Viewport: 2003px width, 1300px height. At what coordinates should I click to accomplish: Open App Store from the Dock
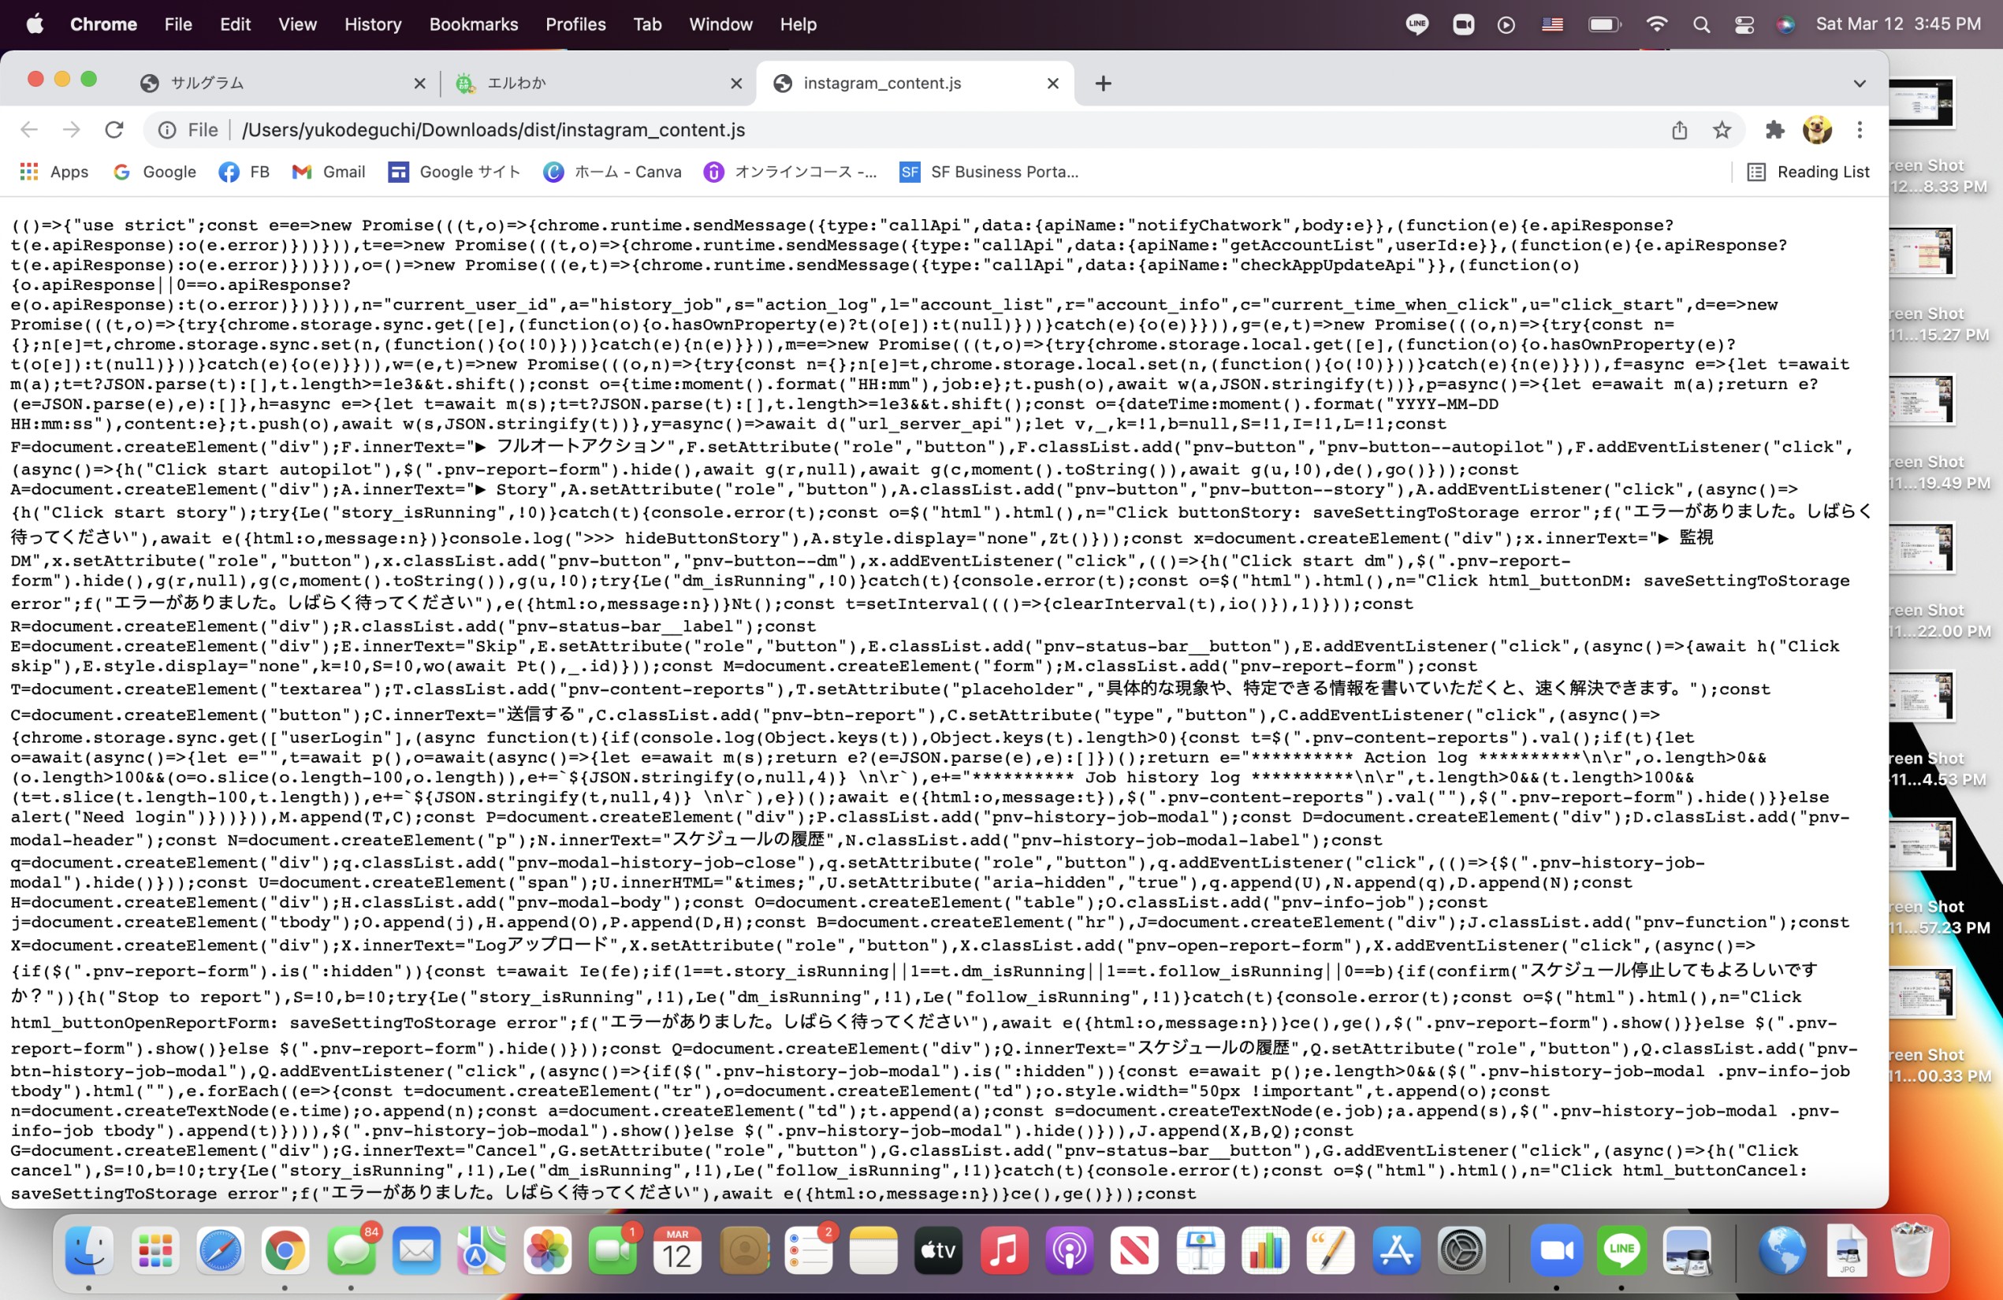click(x=1396, y=1250)
